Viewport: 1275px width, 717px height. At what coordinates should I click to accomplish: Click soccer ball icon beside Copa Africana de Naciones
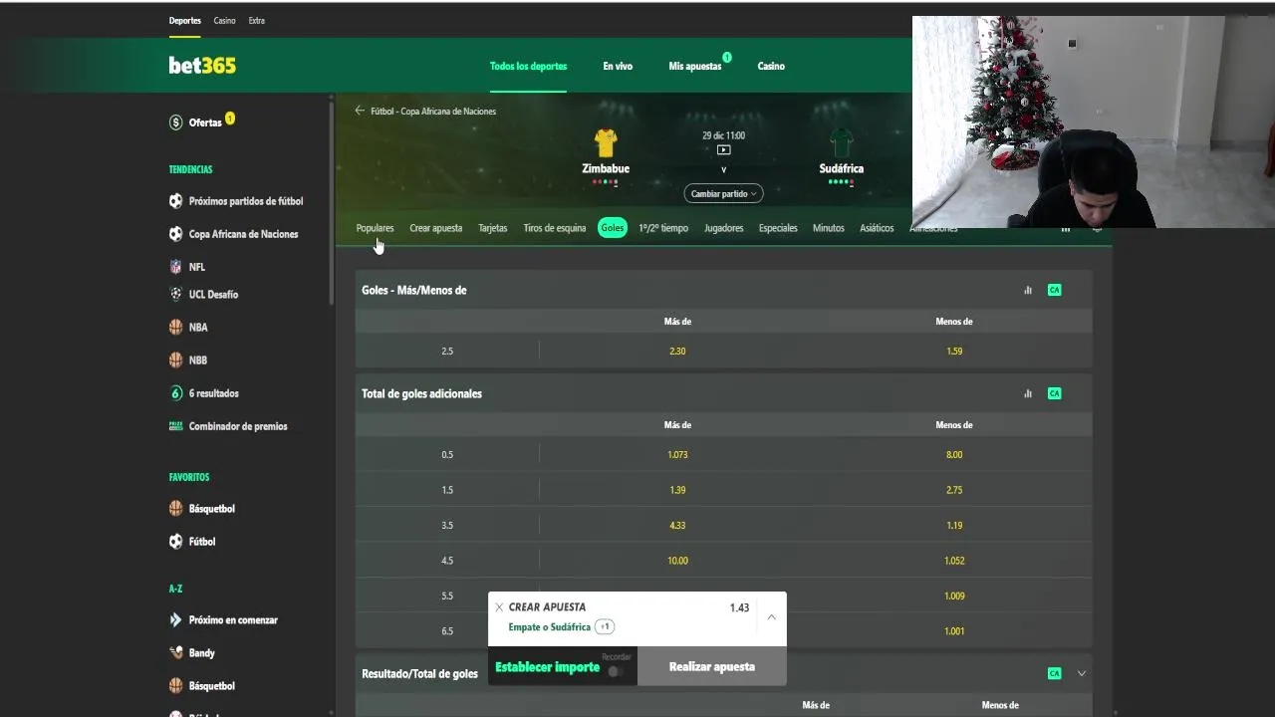(176, 234)
